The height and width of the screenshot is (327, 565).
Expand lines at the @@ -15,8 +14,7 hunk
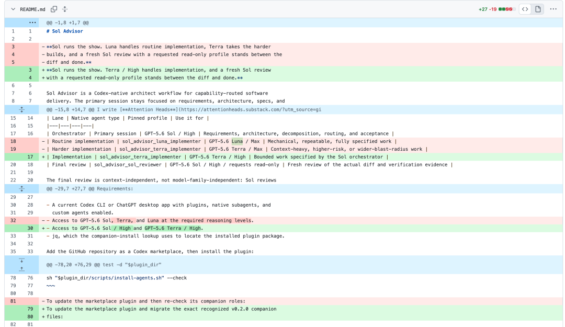(x=21, y=109)
